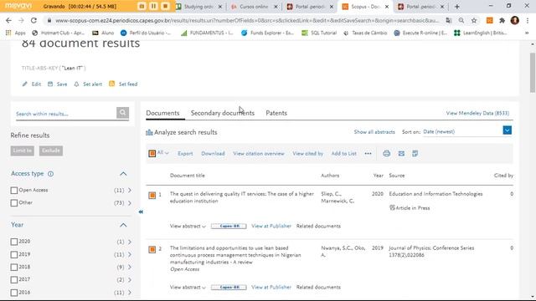Open the All selection dropdown arrow

click(x=167, y=153)
